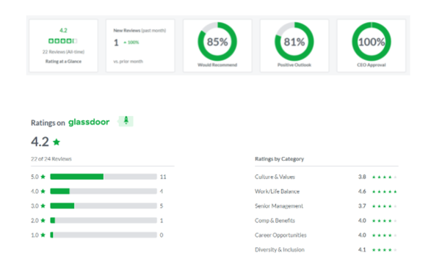Screen dimensions: 442x278
Task: Click the 'Culture & Values' label
Action: pos(275,177)
